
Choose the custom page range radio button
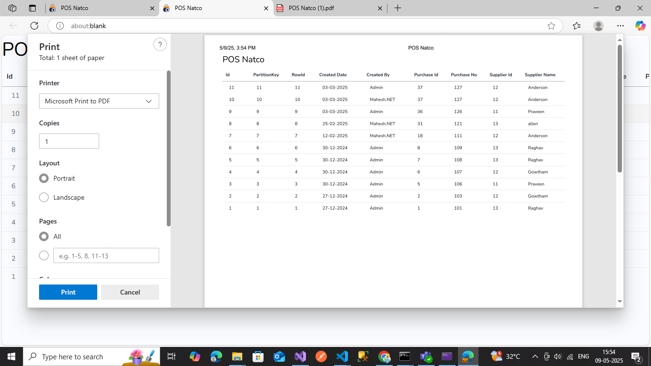44,256
